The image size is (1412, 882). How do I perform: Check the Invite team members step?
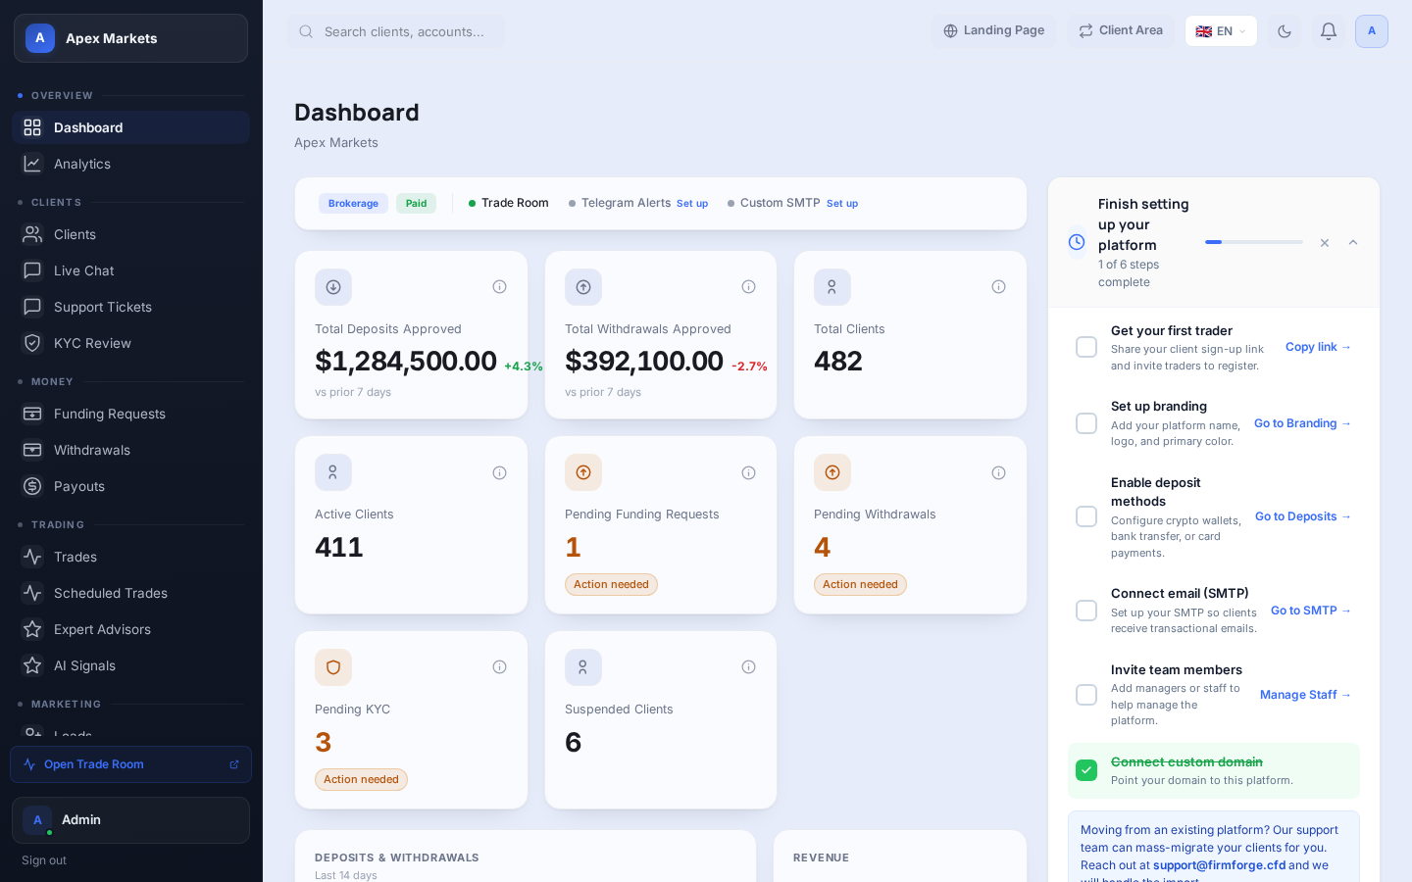click(1086, 695)
